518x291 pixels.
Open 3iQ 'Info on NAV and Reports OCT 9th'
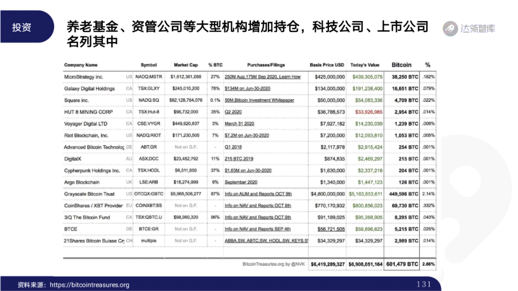(258, 217)
